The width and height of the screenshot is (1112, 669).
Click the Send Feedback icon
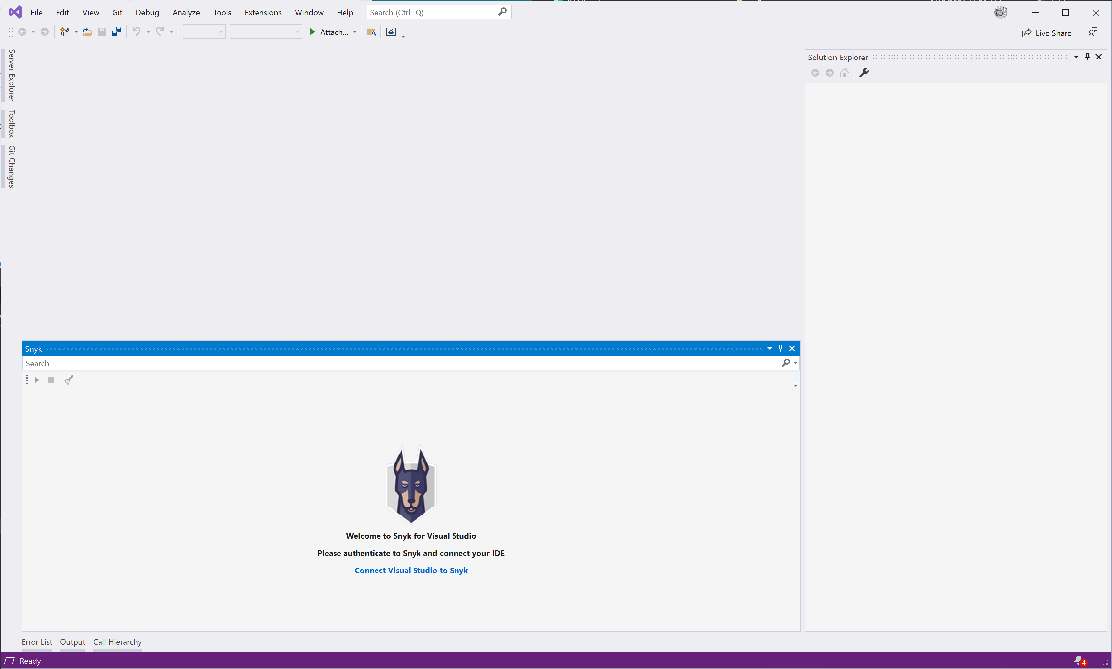(x=1092, y=32)
